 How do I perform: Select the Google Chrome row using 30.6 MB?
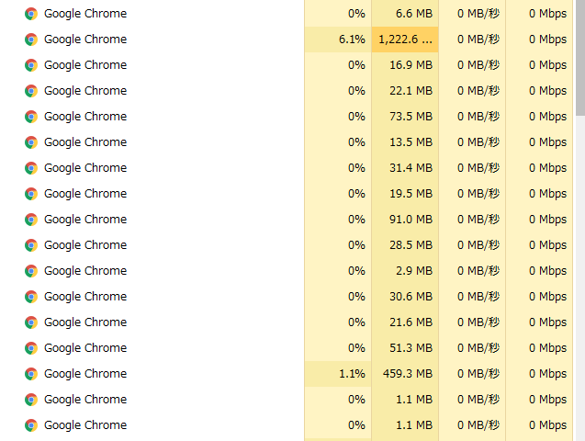point(287,297)
